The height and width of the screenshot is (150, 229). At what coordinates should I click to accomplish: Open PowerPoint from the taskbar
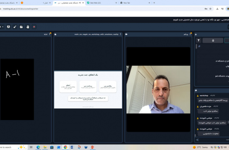pyautogui.click(x=92, y=147)
